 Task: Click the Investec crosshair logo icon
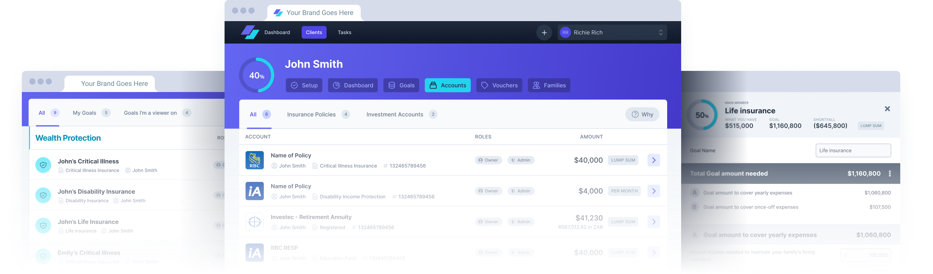tap(255, 222)
